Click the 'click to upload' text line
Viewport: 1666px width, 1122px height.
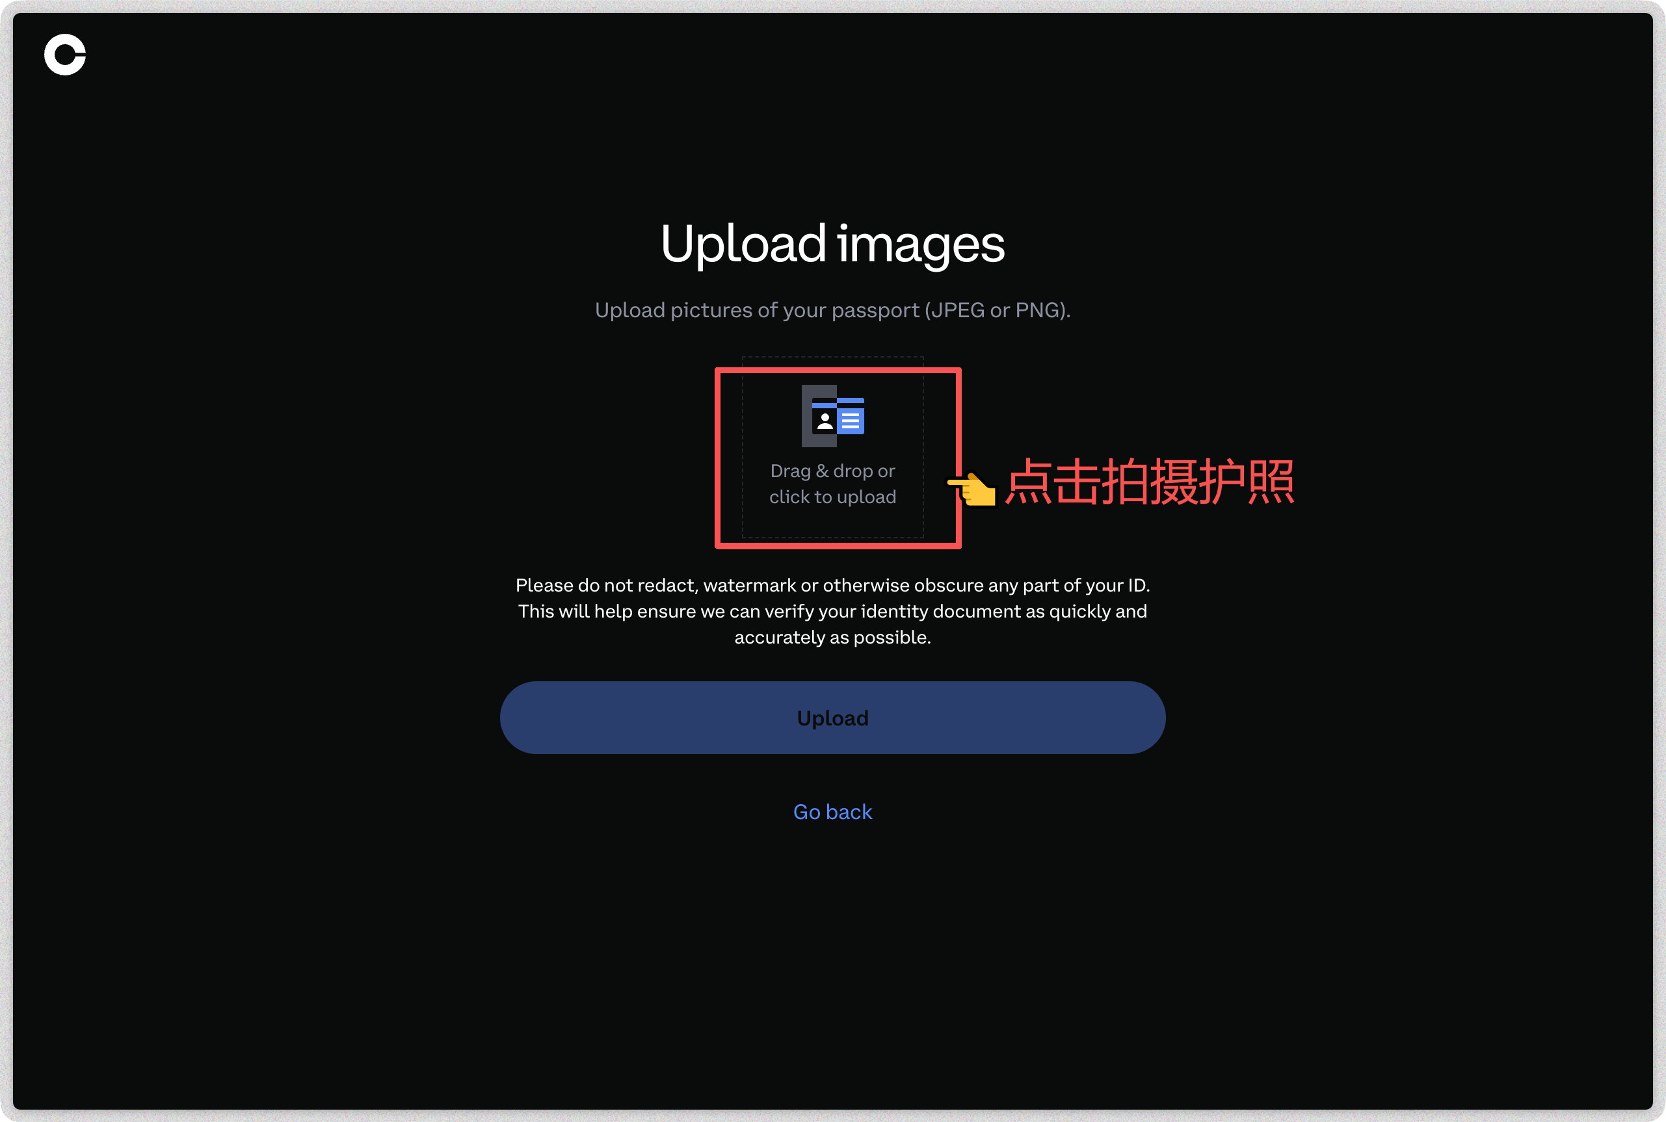point(832,497)
